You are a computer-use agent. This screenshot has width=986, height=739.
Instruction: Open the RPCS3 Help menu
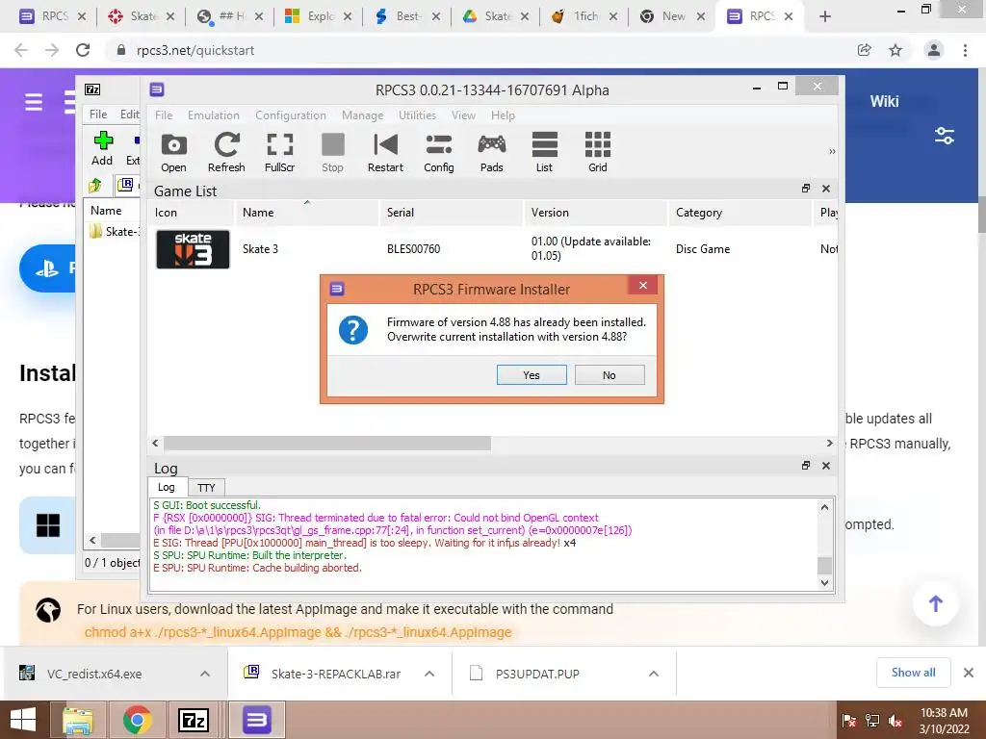pyautogui.click(x=503, y=115)
